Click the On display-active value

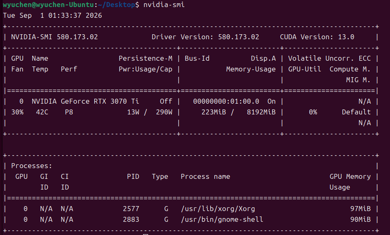click(271, 101)
